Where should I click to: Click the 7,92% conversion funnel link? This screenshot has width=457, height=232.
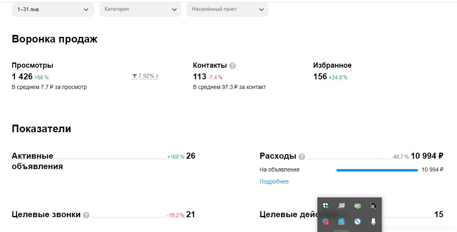(145, 76)
